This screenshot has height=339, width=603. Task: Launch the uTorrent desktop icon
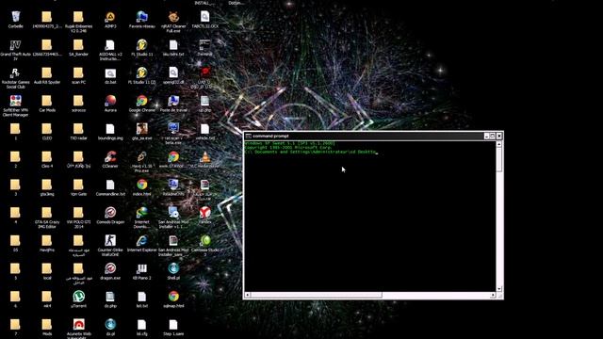point(79,297)
